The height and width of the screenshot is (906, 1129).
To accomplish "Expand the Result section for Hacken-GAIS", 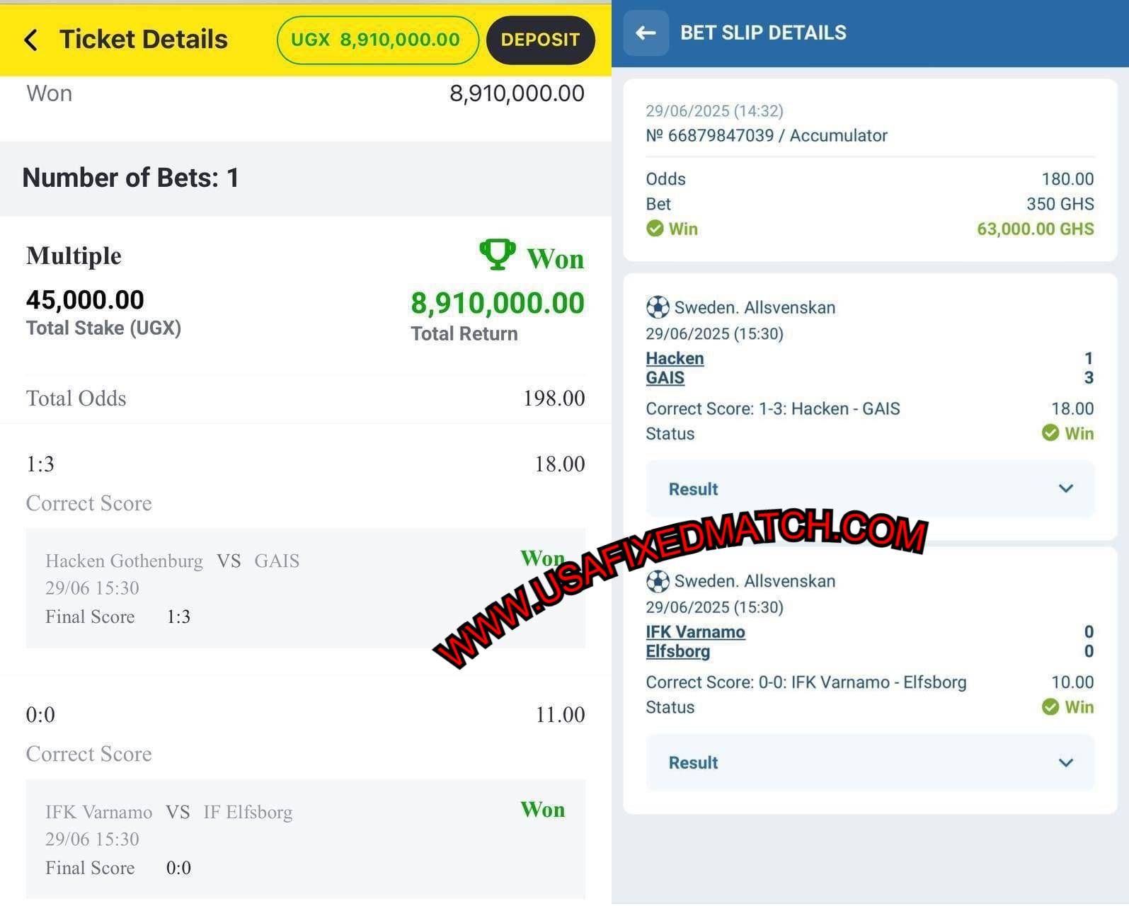I will tap(870, 488).
